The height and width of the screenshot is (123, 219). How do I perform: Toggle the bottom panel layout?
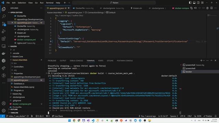(x=194, y=3)
